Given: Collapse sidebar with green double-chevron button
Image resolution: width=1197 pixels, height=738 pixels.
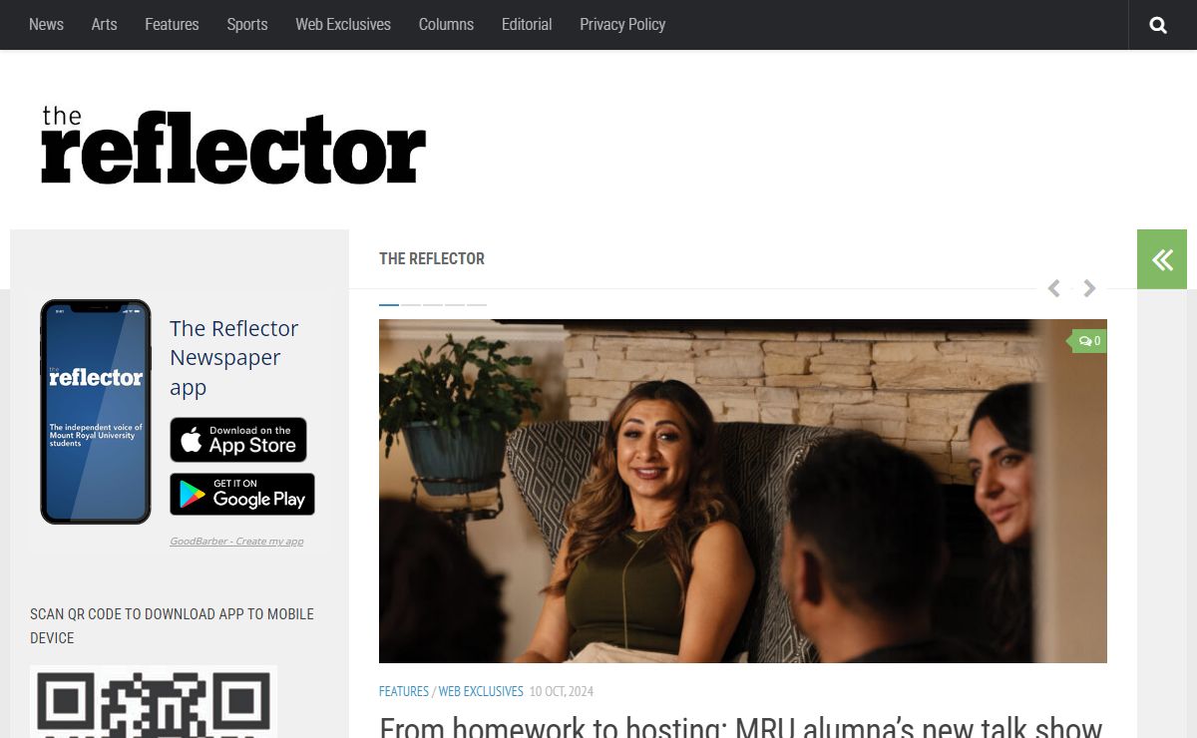Looking at the screenshot, I should coord(1162,259).
